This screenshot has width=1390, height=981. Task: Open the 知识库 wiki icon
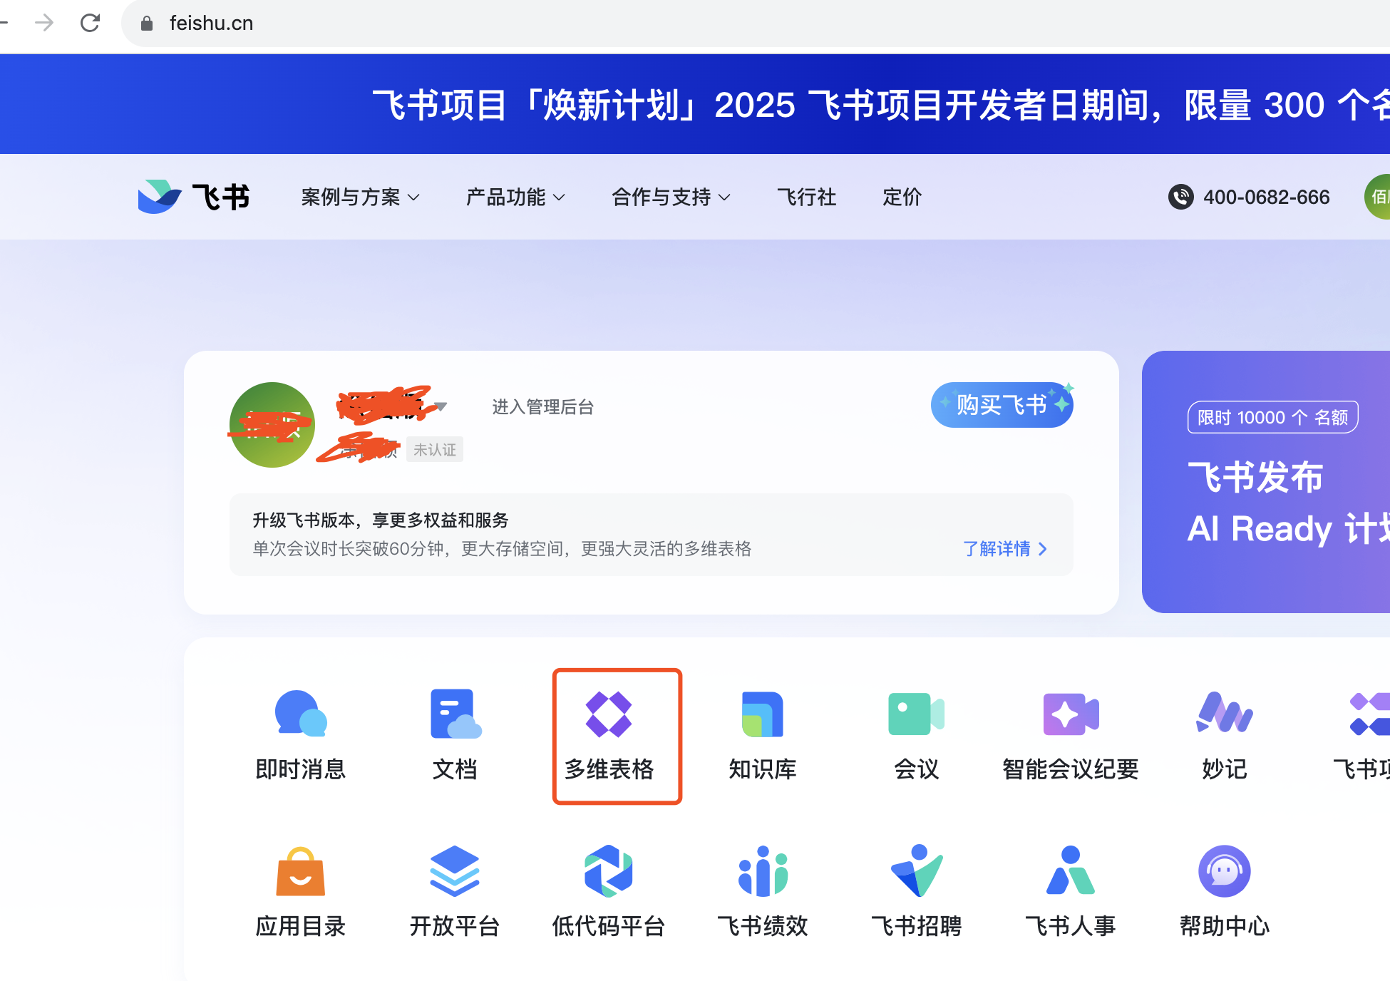762,714
